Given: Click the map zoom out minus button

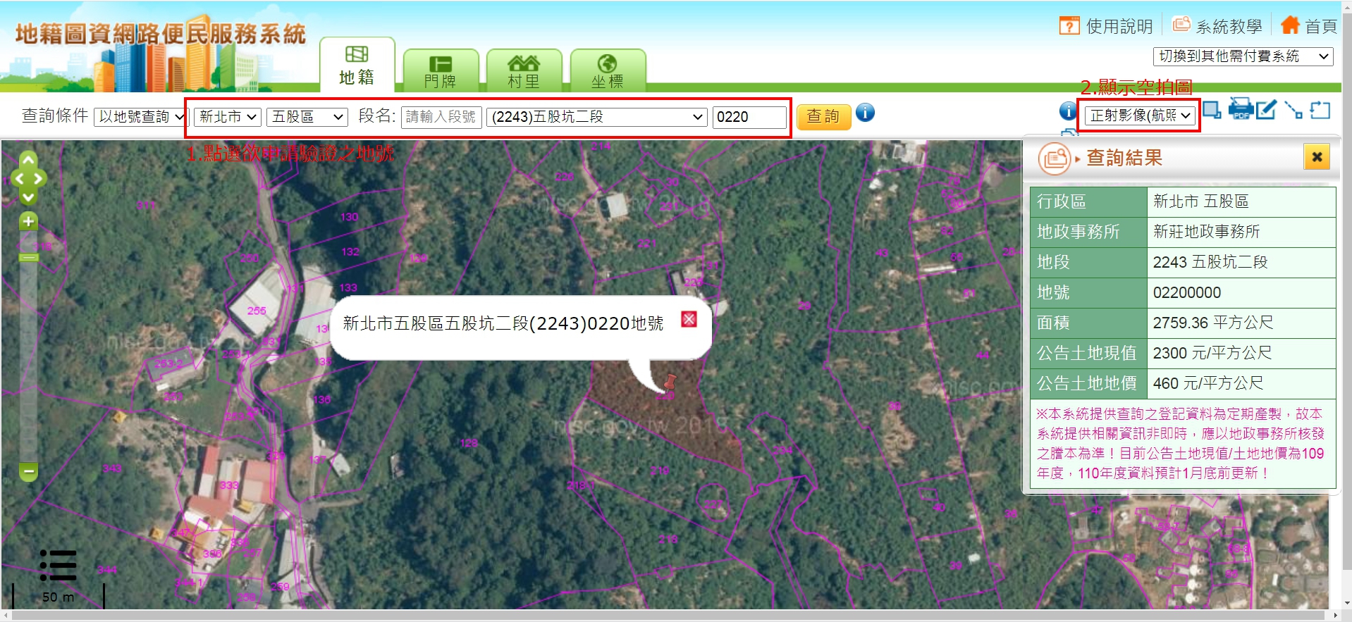Looking at the screenshot, I should point(28,471).
